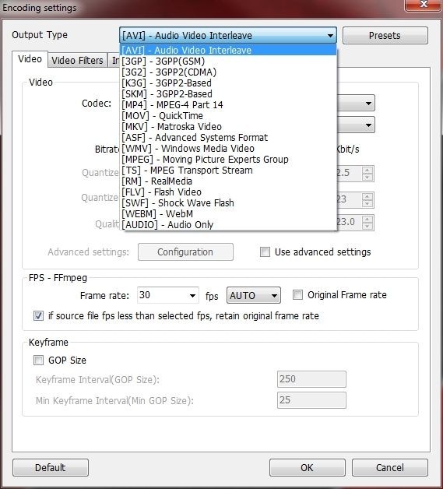
Task: Open the AUTO fps mode dropdown
Action: pyautogui.click(x=254, y=295)
